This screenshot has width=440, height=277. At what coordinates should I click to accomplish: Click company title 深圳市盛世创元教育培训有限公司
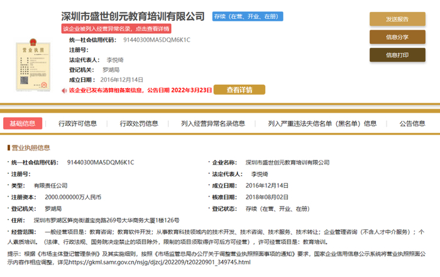[x=133, y=16]
